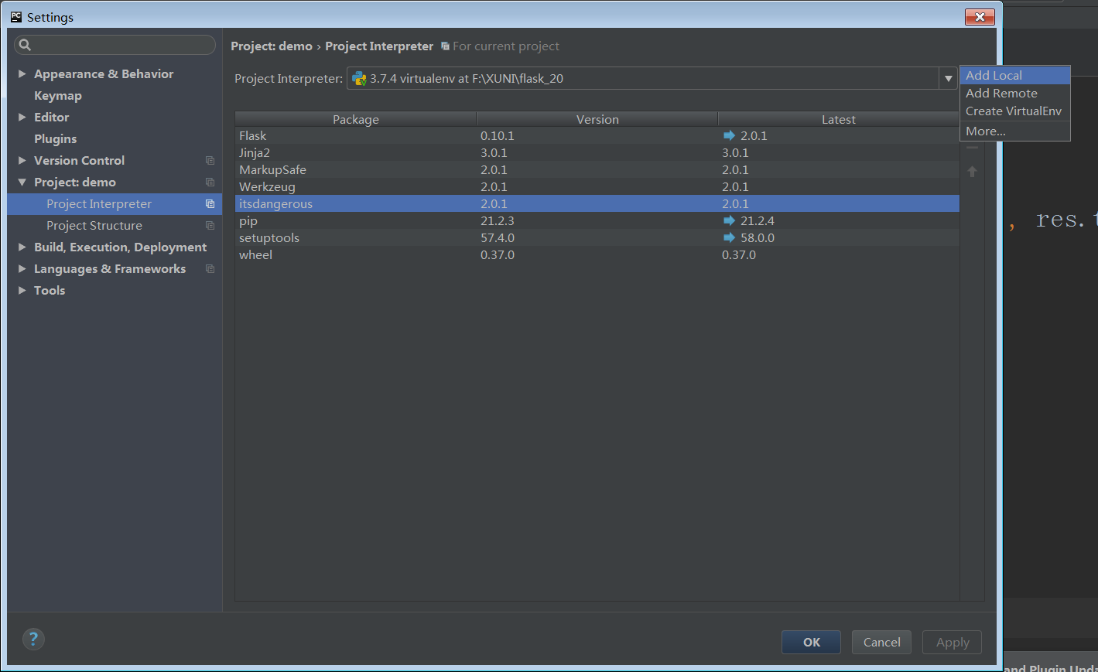This screenshot has width=1098, height=672.
Task: Select the Flask package row
Action: (597, 135)
